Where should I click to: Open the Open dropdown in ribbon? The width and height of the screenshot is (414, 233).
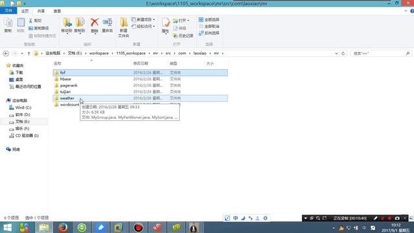(x=181, y=20)
